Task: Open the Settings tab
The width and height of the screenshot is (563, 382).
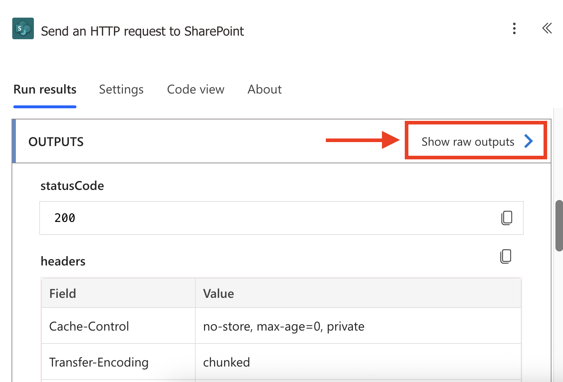Action: (x=121, y=89)
